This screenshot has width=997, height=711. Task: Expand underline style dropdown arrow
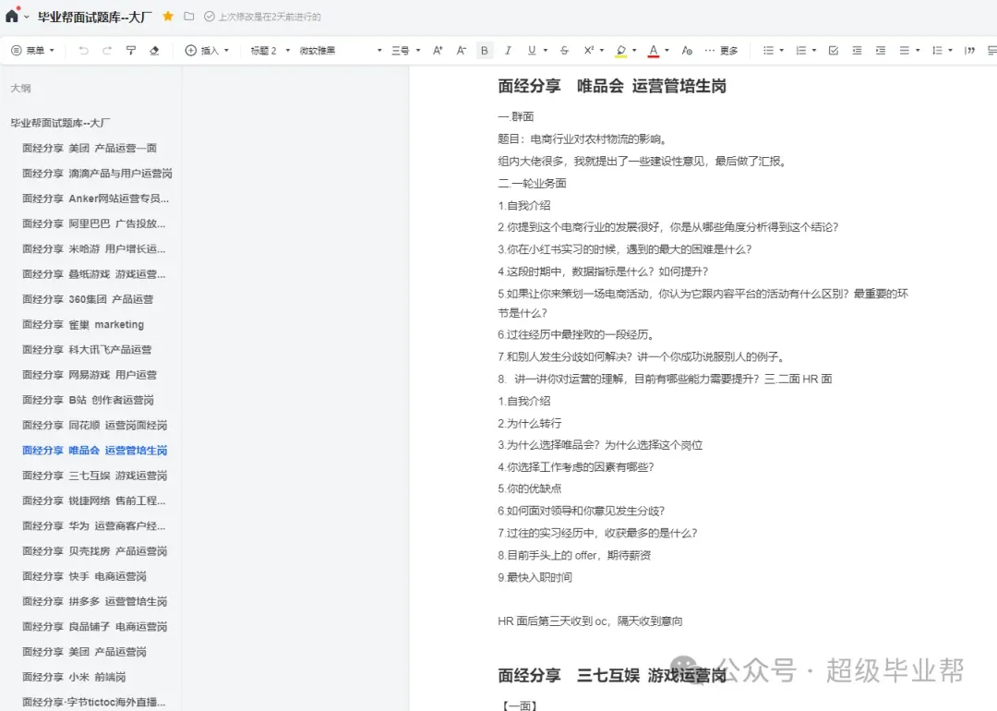click(546, 50)
